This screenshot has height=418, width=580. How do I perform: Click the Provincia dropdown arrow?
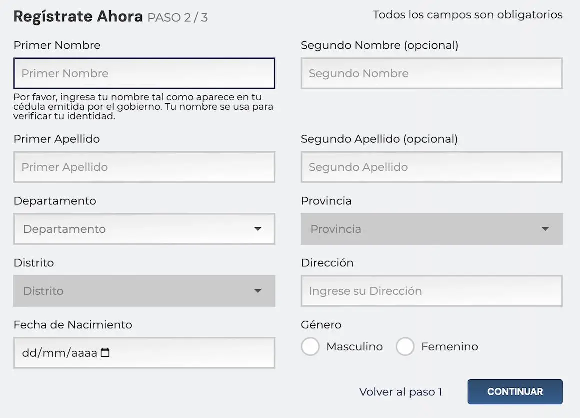(x=545, y=229)
